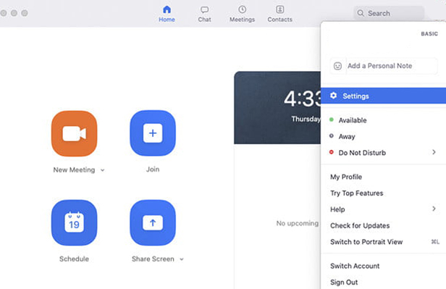Click the BASIC account label
This screenshot has height=289, width=446.
pyautogui.click(x=429, y=33)
